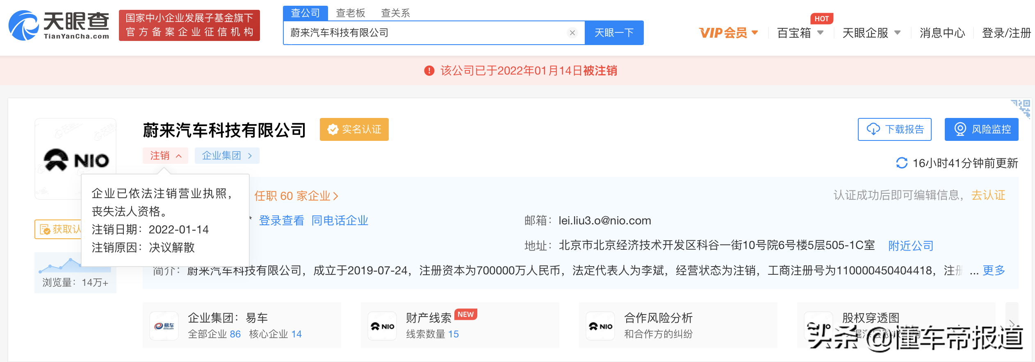Switch to 查公司 tab
The image size is (1035, 362).
click(x=305, y=13)
